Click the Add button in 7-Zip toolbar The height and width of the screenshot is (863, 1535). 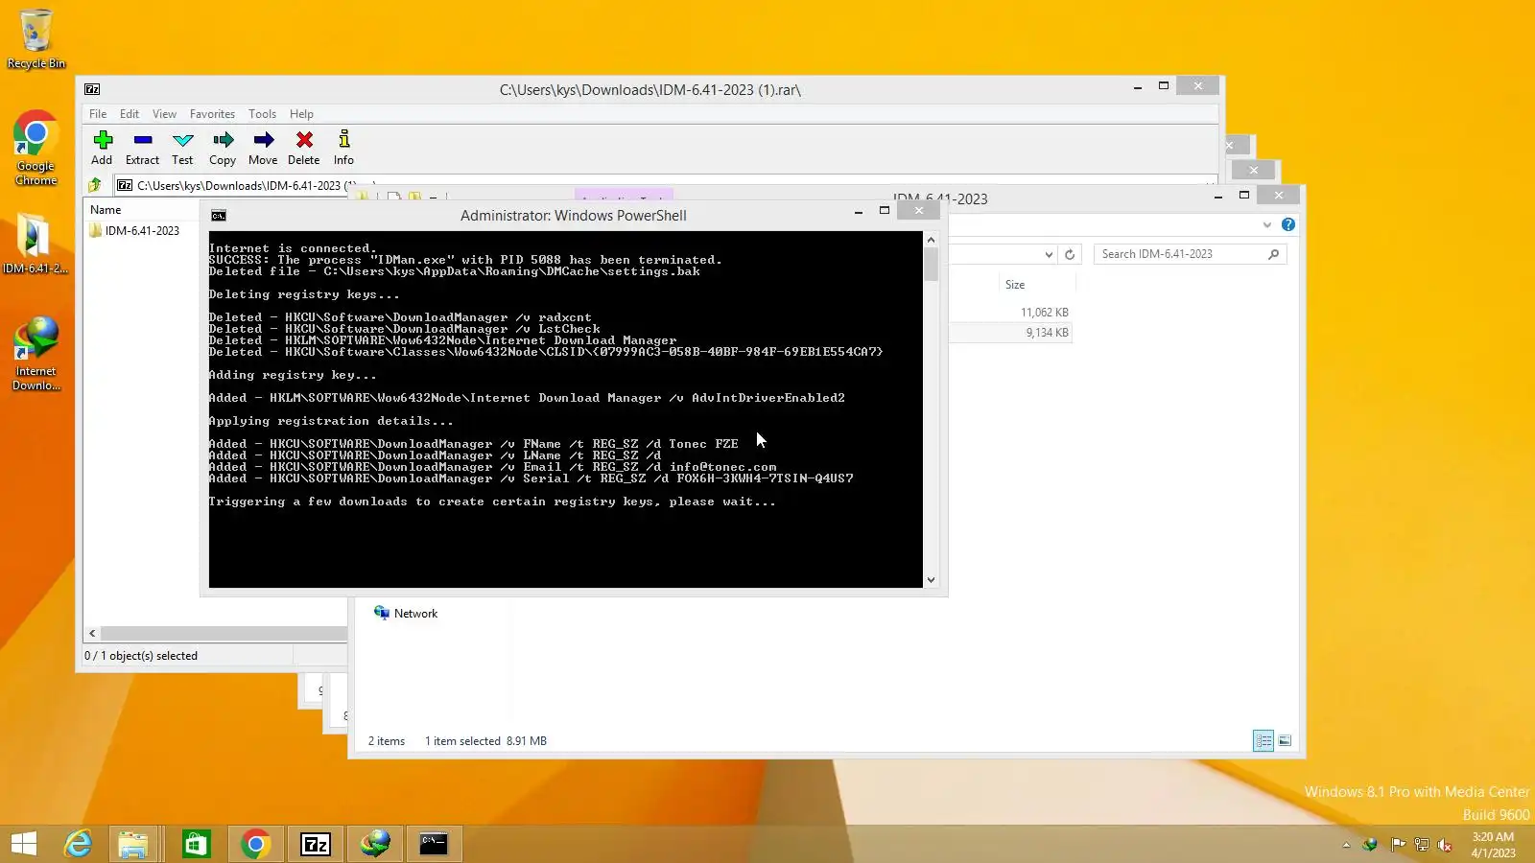tap(103, 148)
